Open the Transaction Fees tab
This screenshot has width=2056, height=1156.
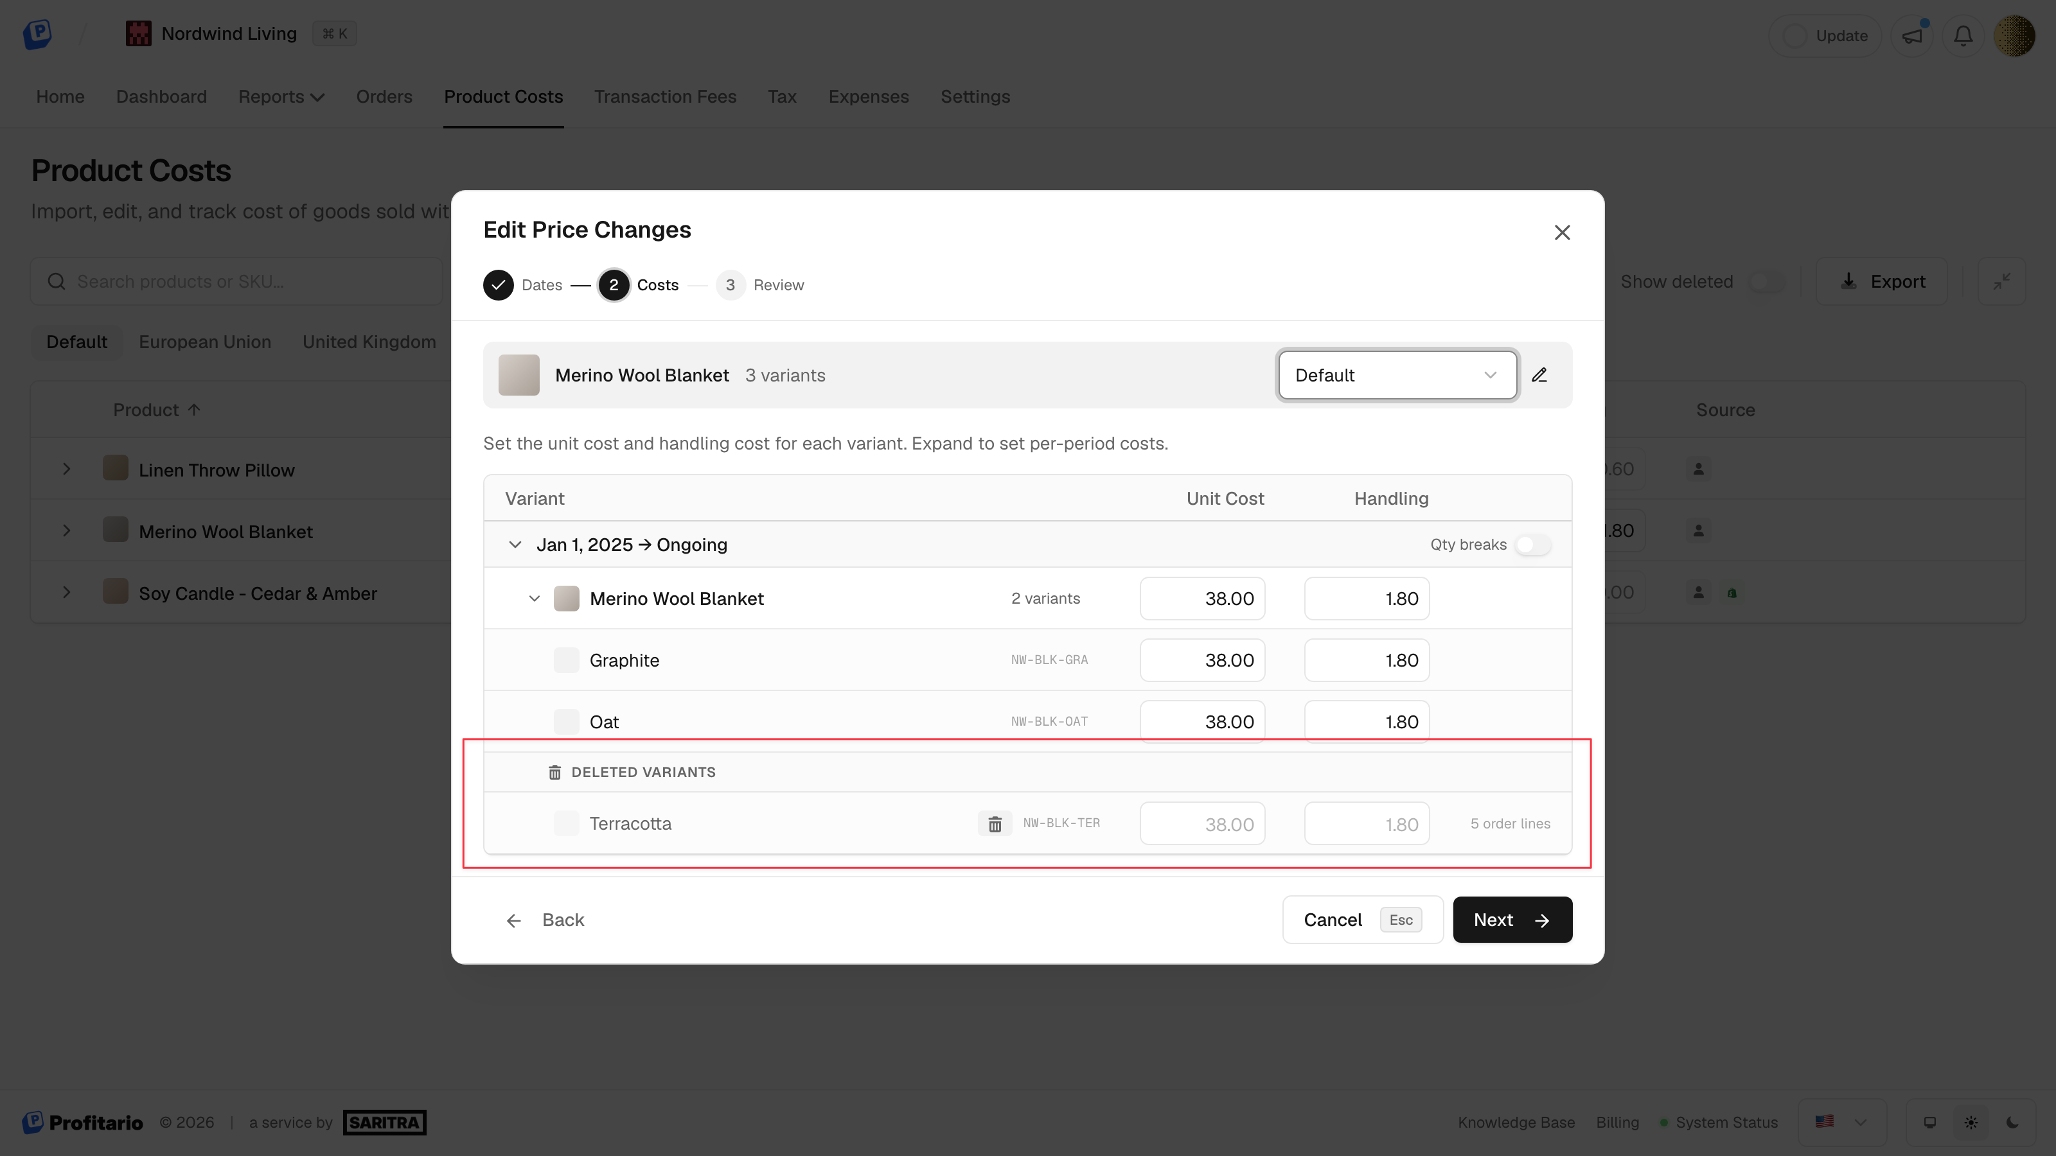pyautogui.click(x=665, y=96)
